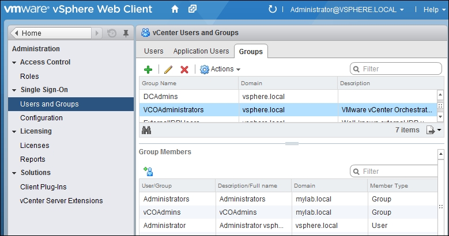Click the Refresh icon in the header

pos(272,9)
